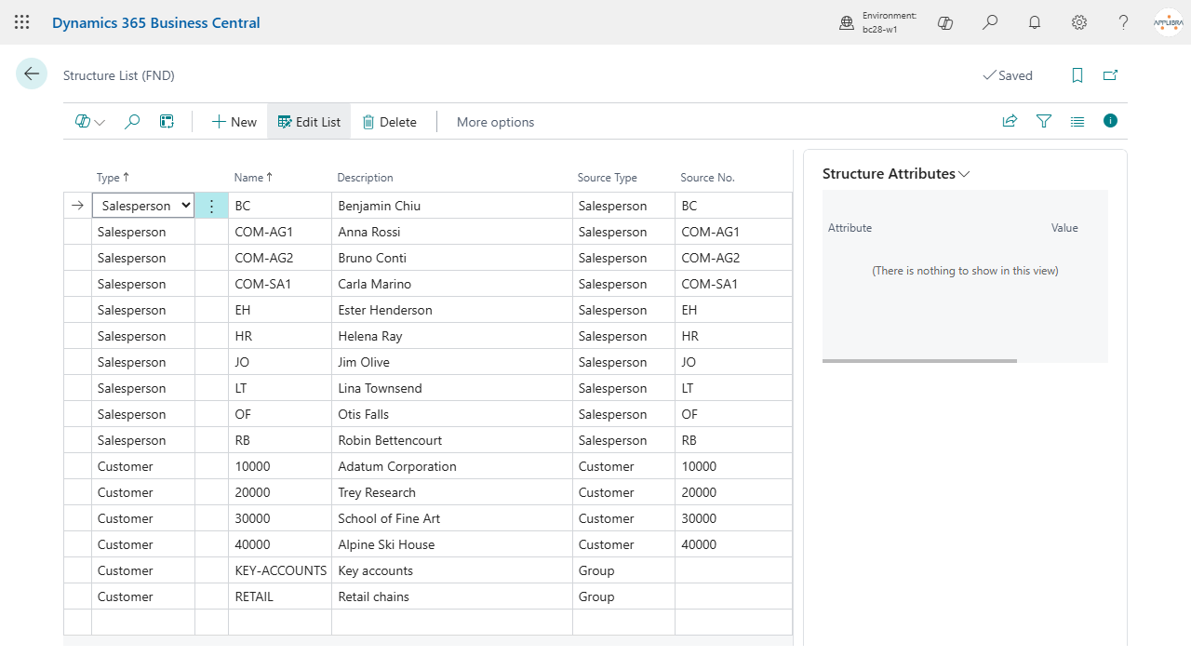Screen dimensions: 1191x670
Task: Edit the Description field reading Benjamin Chiu
Action: [x=452, y=206]
